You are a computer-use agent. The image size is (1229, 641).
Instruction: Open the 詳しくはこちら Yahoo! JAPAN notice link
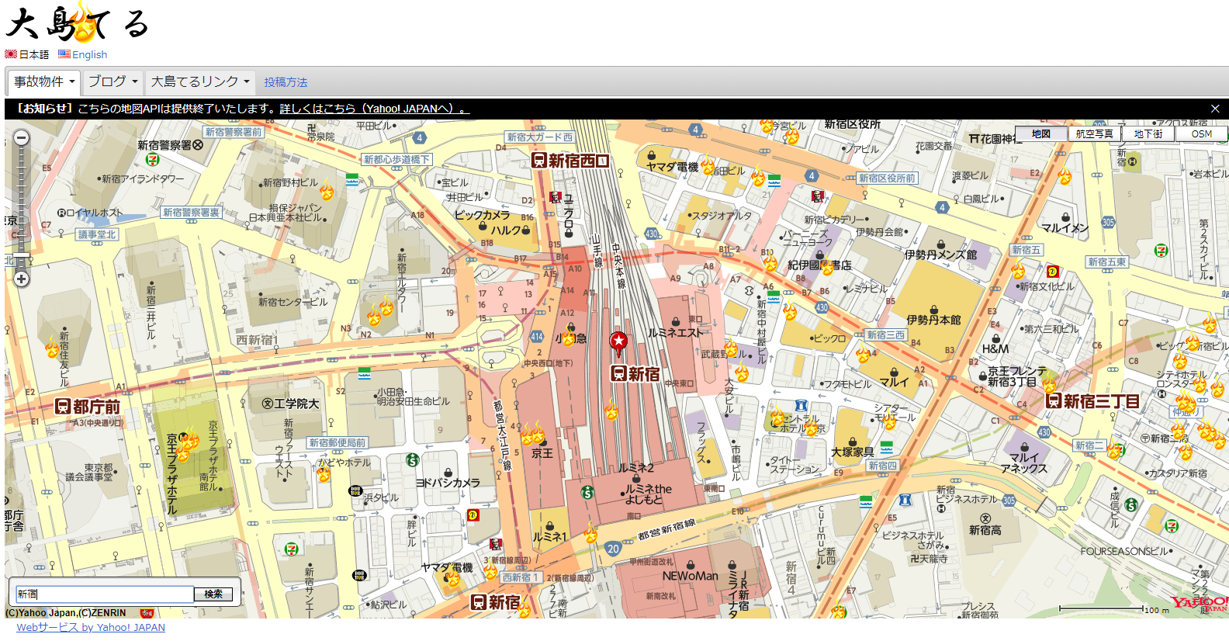pos(375,109)
